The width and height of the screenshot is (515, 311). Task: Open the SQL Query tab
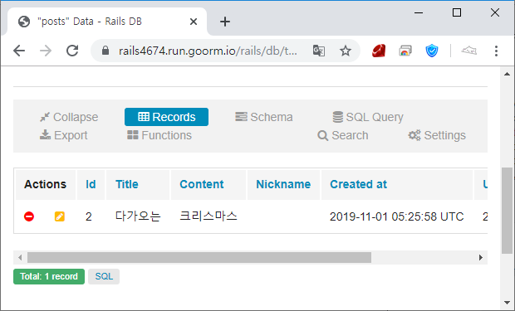point(368,117)
